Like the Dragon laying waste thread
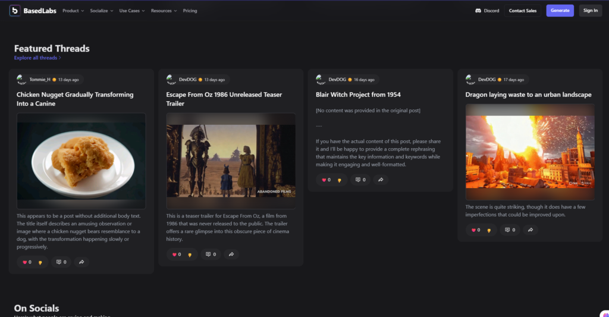This screenshot has height=317, width=609. point(473,230)
